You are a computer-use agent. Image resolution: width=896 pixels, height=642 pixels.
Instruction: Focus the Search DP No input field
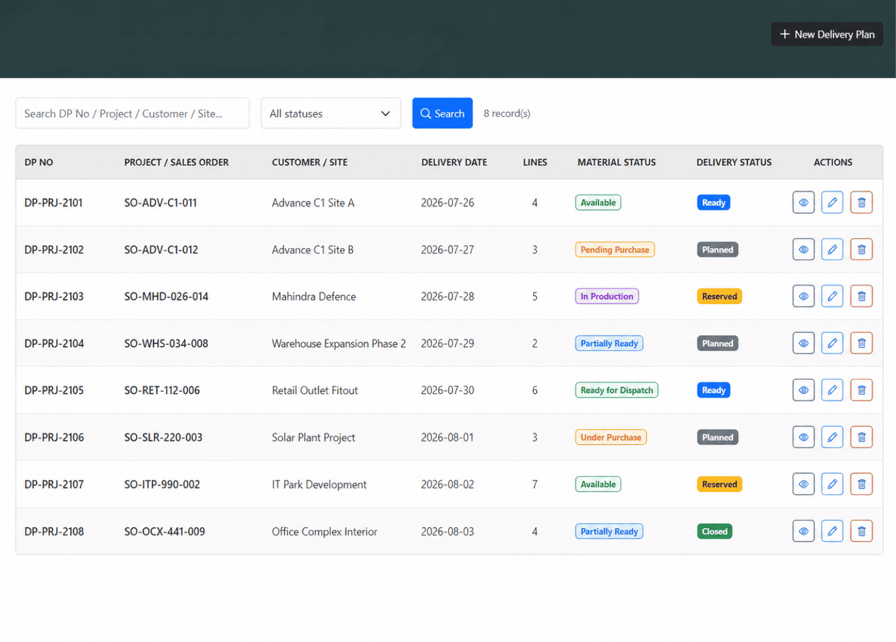[132, 113]
